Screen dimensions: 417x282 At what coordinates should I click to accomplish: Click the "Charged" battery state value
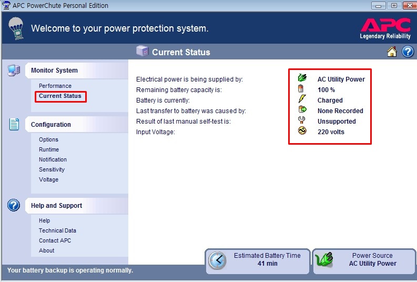330,100
